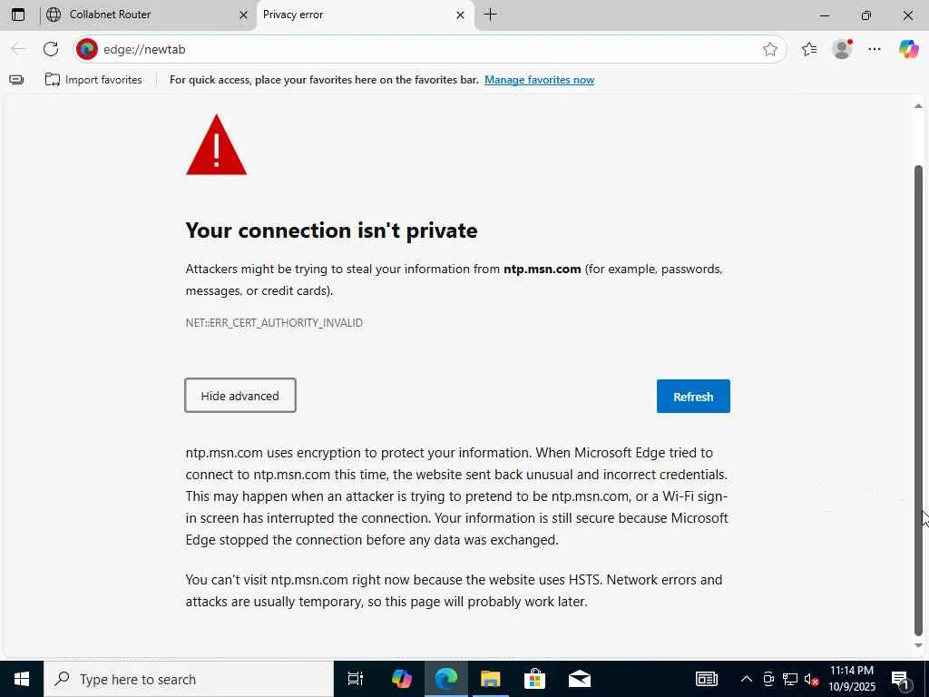This screenshot has width=929, height=697.
Task: Open File Explorer from the taskbar
Action: click(x=490, y=679)
